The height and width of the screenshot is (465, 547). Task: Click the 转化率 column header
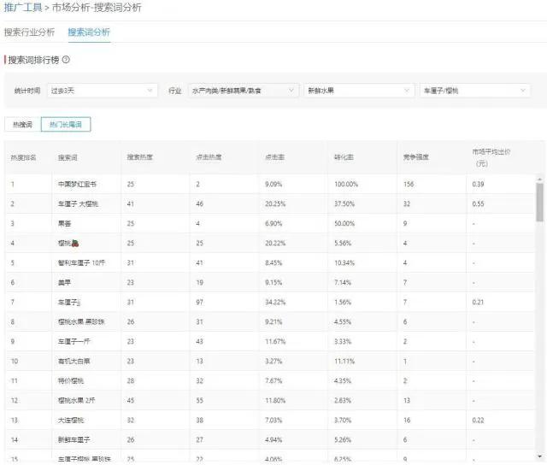tap(344, 157)
